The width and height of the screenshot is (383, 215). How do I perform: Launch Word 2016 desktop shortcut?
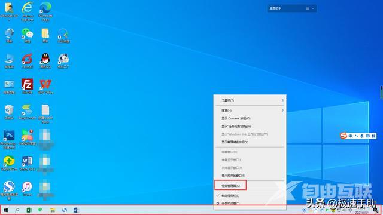click(27, 163)
